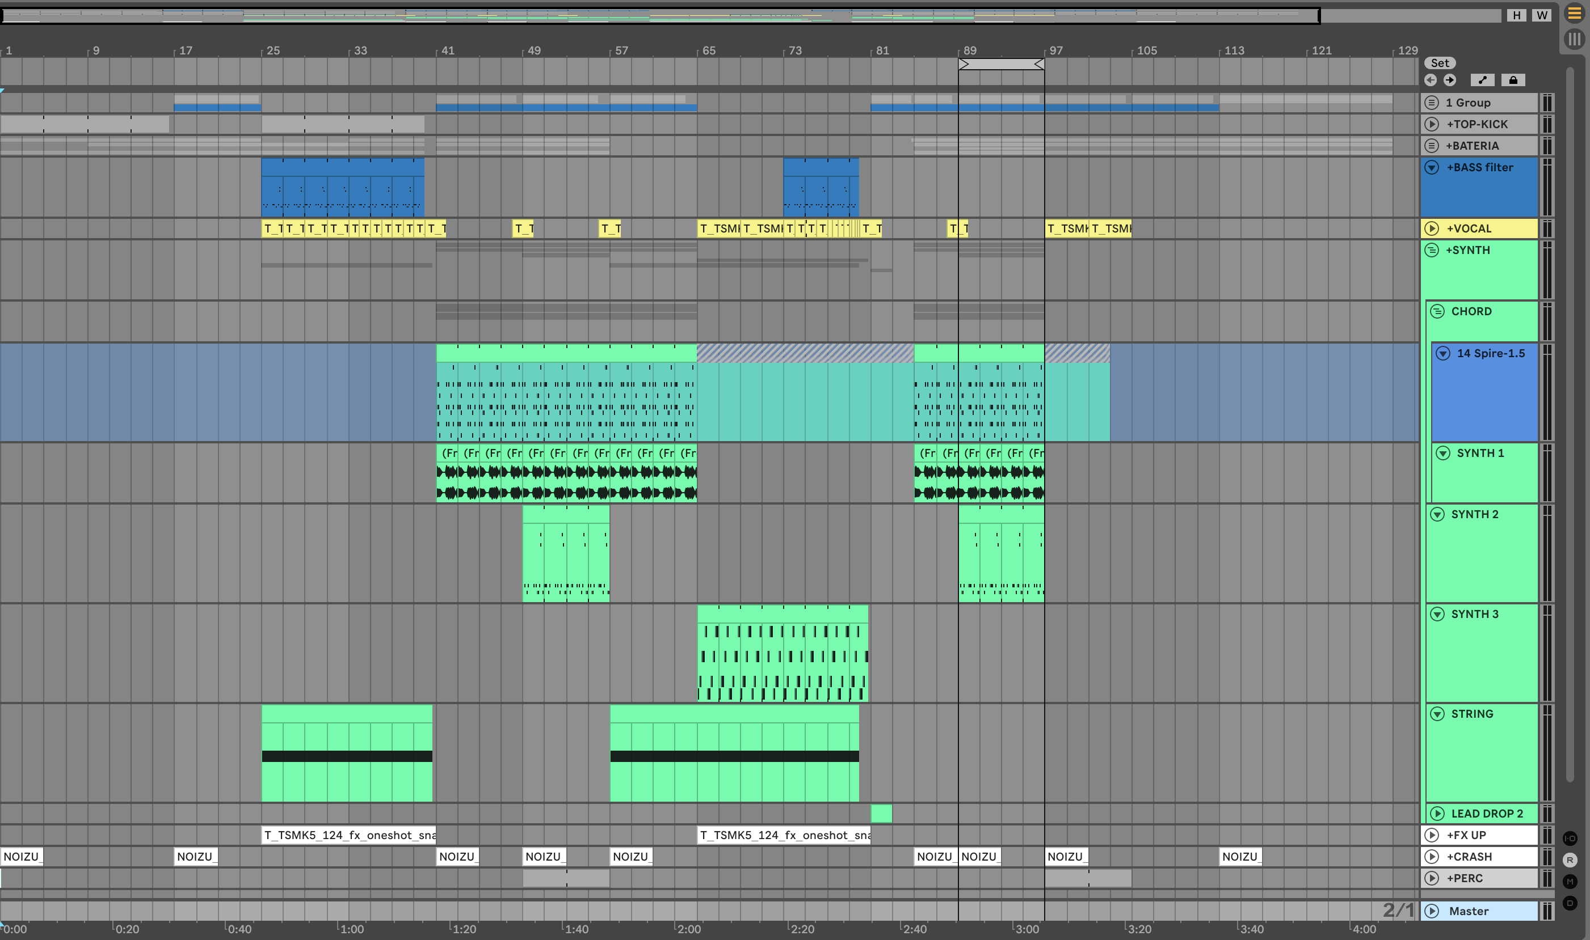Image resolution: width=1590 pixels, height=940 pixels.
Task: Toggle automation mode icon
Action: pyautogui.click(x=1482, y=80)
